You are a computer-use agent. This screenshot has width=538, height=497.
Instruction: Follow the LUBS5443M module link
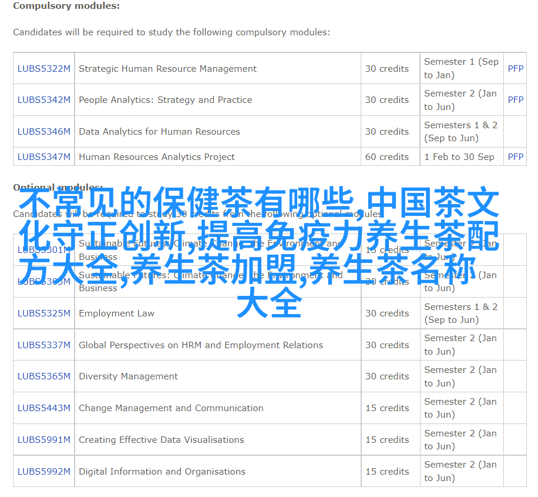pyautogui.click(x=43, y=408)
